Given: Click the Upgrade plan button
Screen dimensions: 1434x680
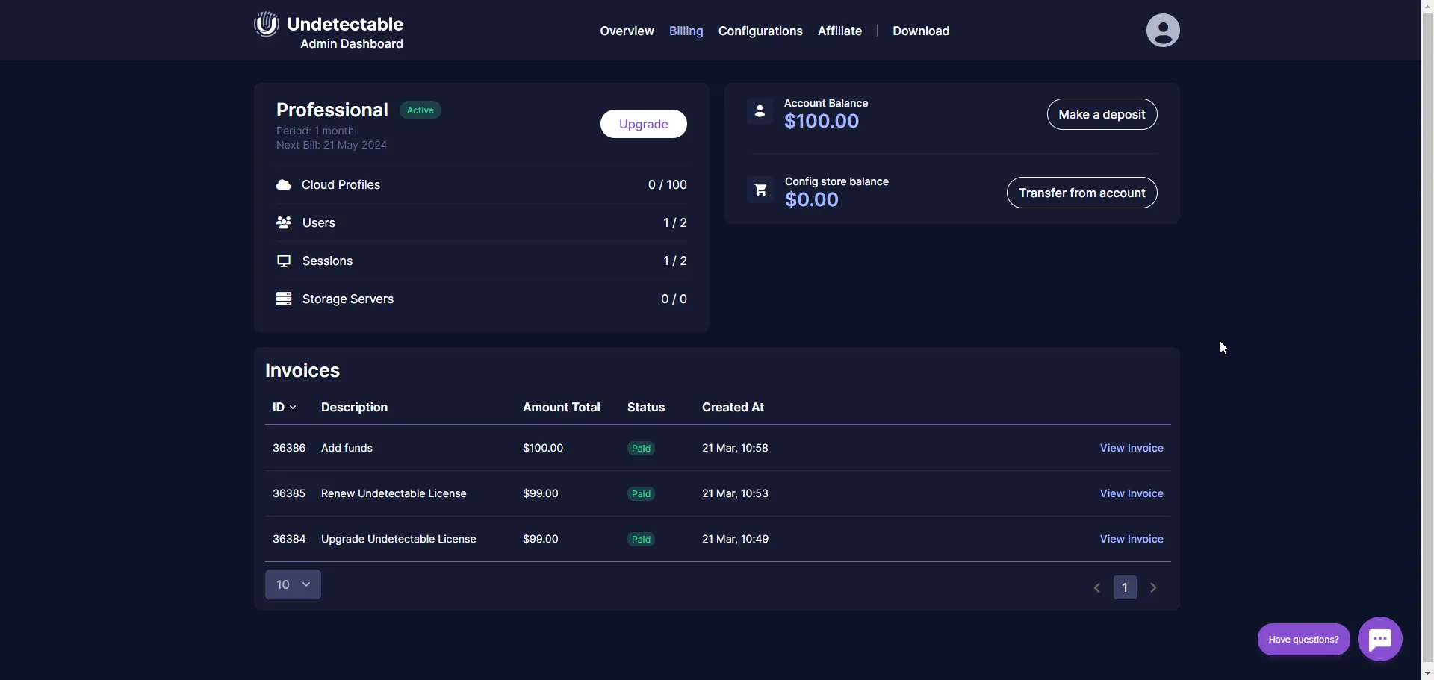Looking at the screenshot, I should coord(644,124).
